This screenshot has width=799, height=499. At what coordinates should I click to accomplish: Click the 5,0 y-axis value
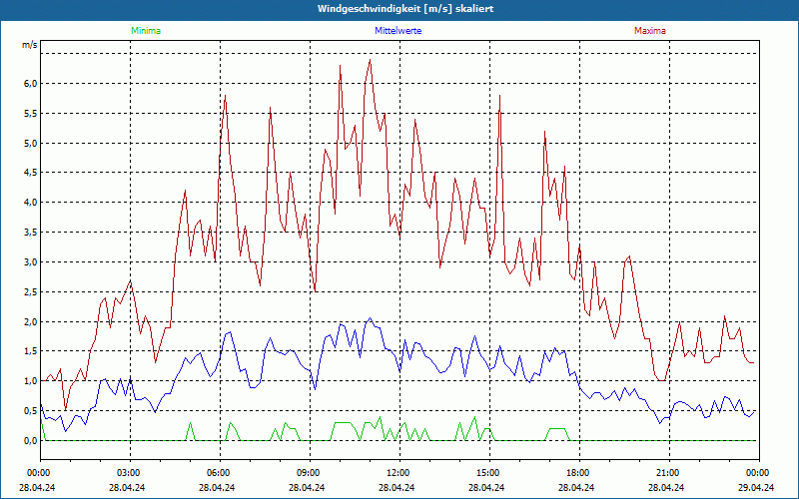pos(32,143)
